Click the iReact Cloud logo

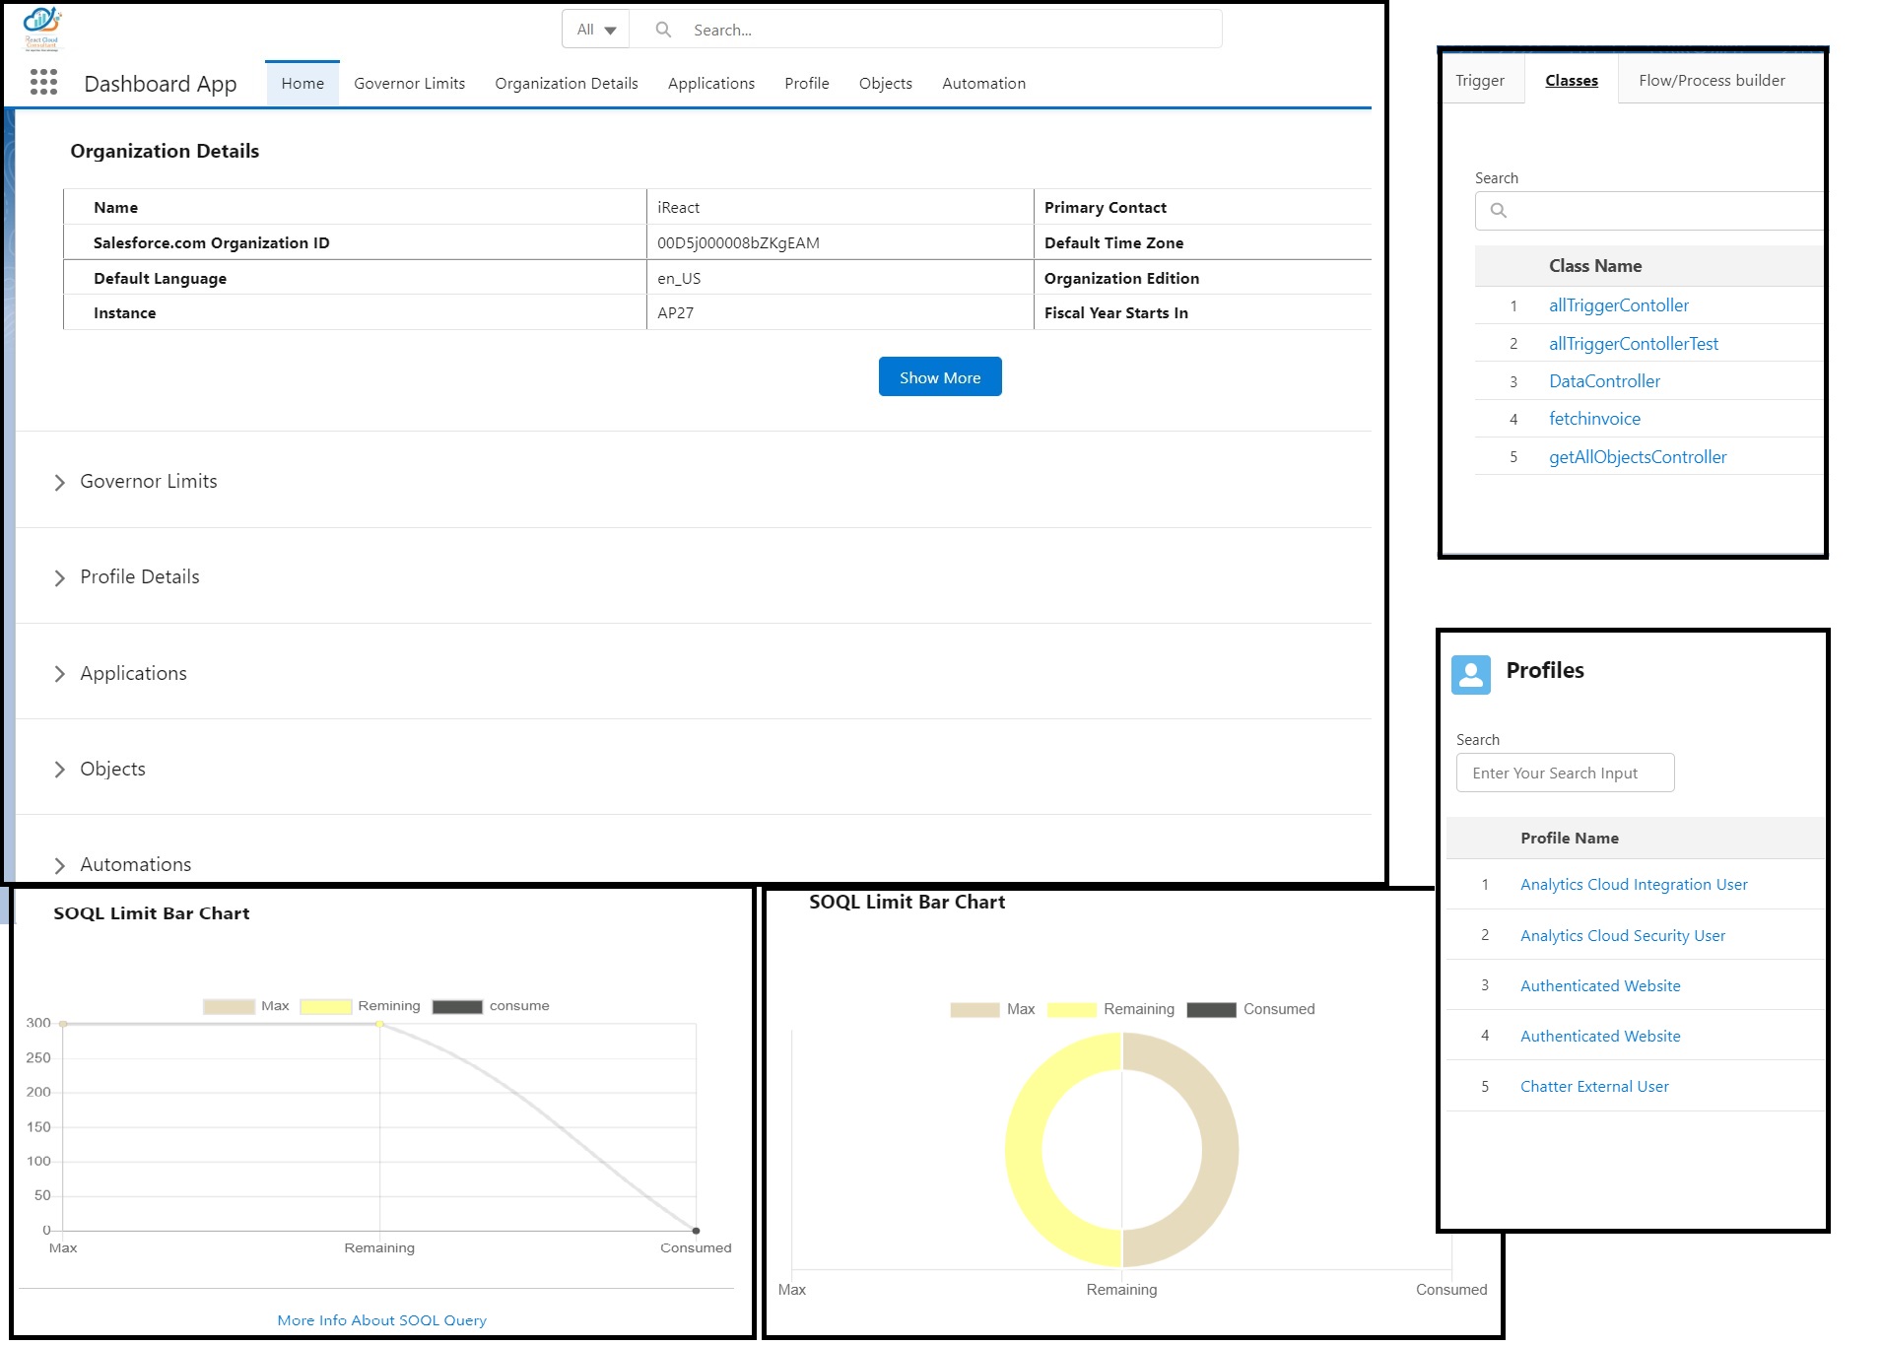pyautogui.click(x=41, y=29)
